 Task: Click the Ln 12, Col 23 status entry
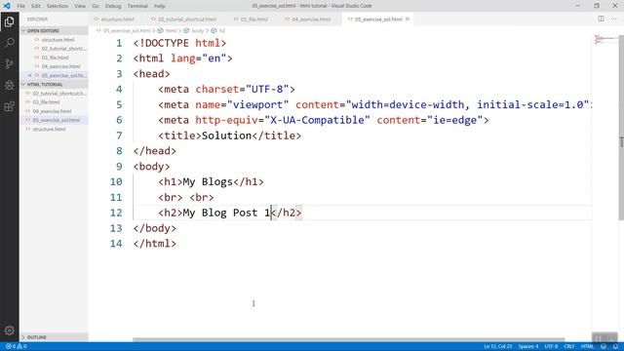pos(498,346)
